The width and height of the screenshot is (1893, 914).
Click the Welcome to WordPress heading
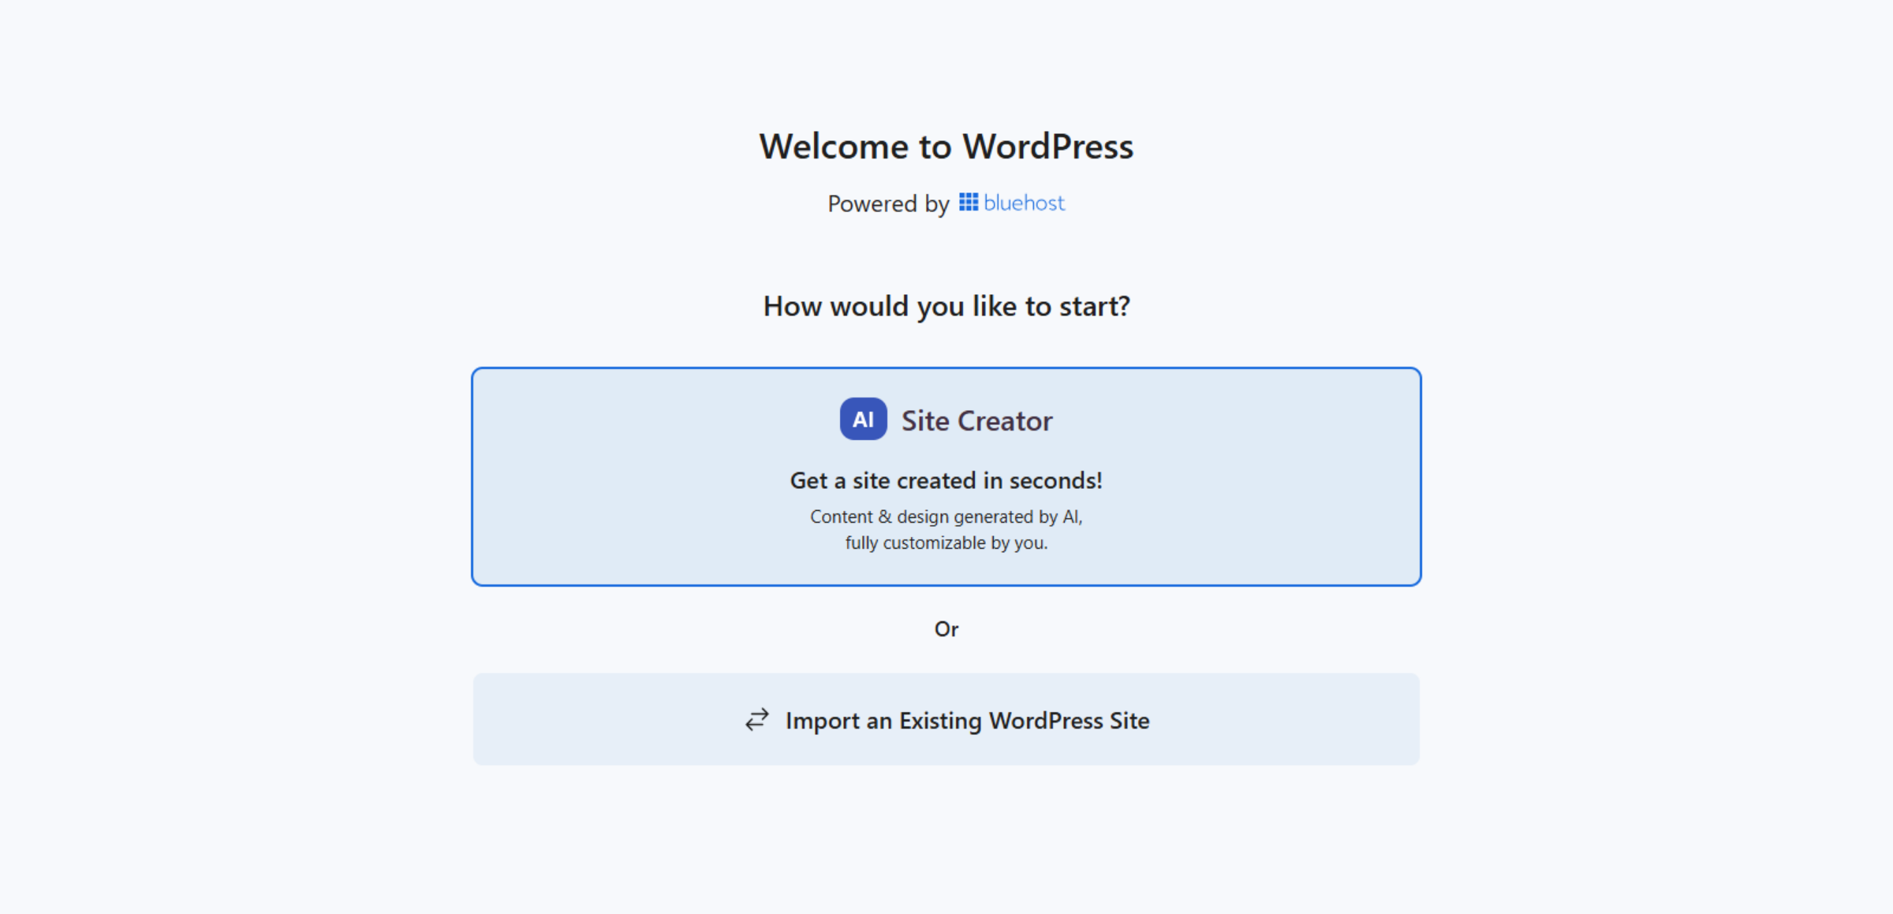[x=946, y=146]
